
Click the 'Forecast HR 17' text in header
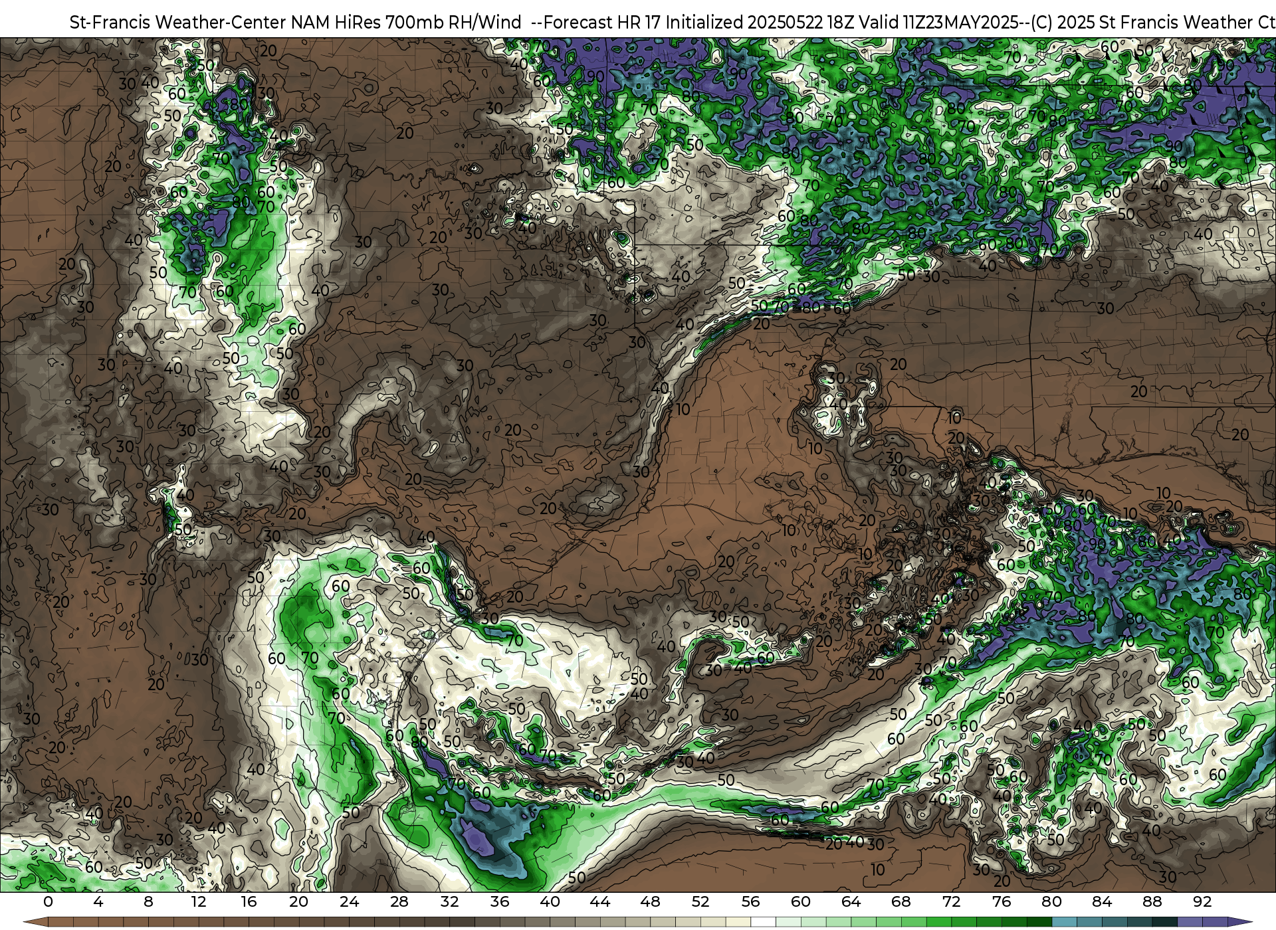tap(602, 22)
